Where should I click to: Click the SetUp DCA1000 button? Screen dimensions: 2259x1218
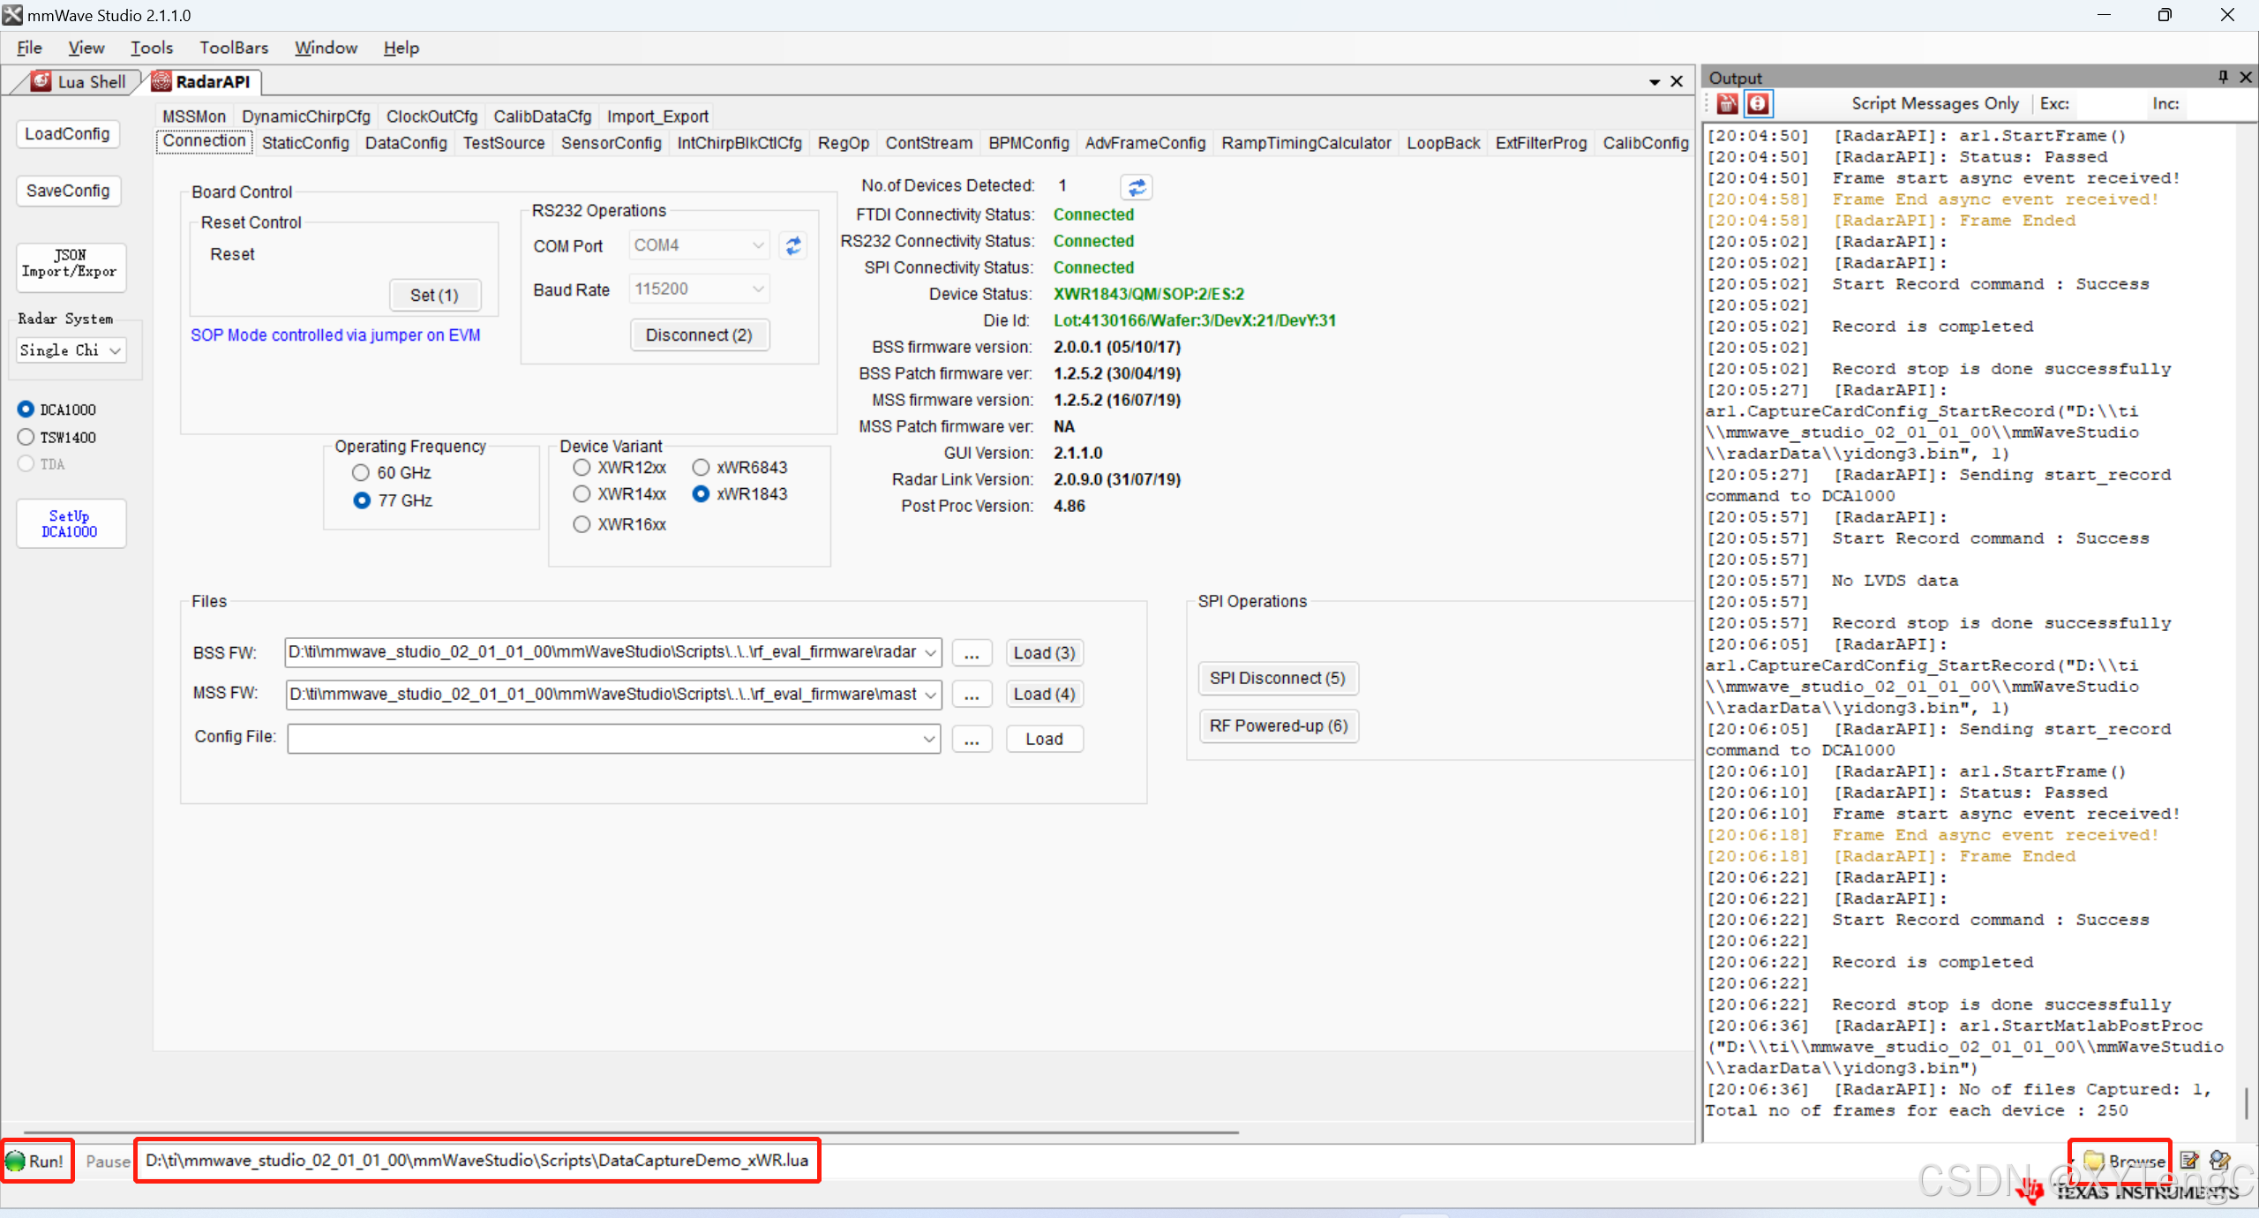pos(71,523)
